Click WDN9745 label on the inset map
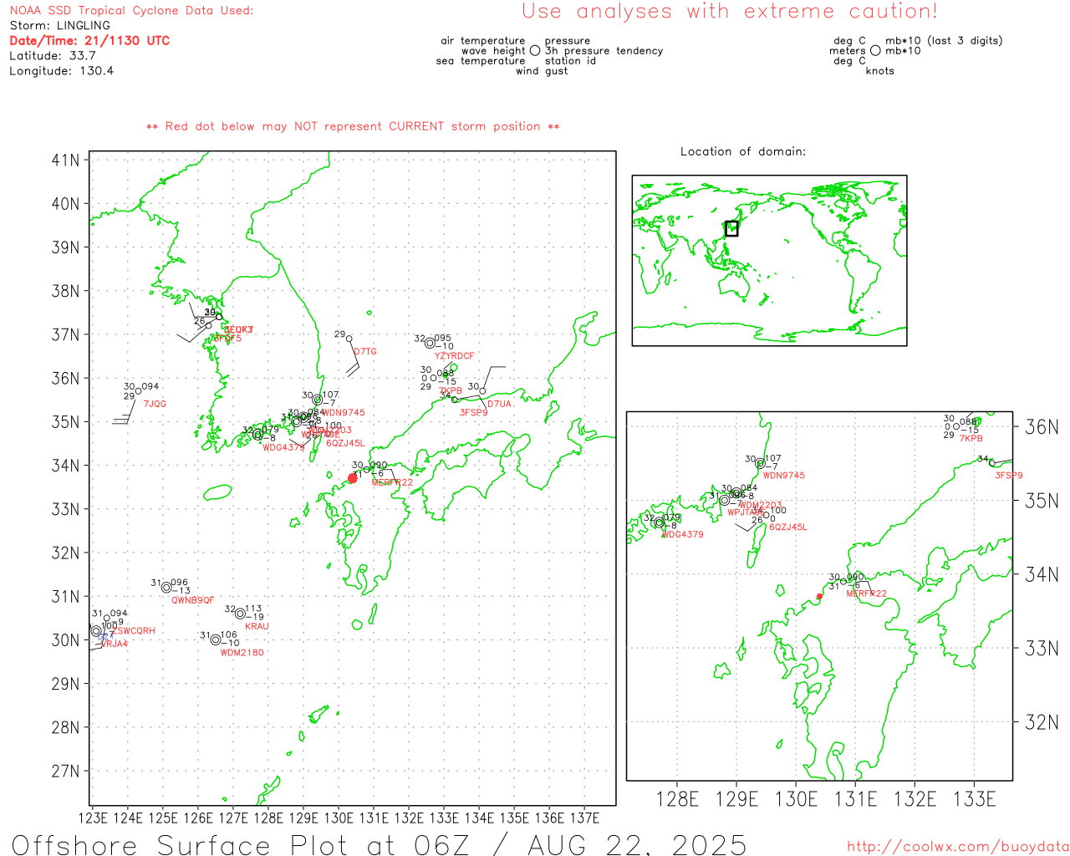The image size is (1070, 856). (784, 476)
